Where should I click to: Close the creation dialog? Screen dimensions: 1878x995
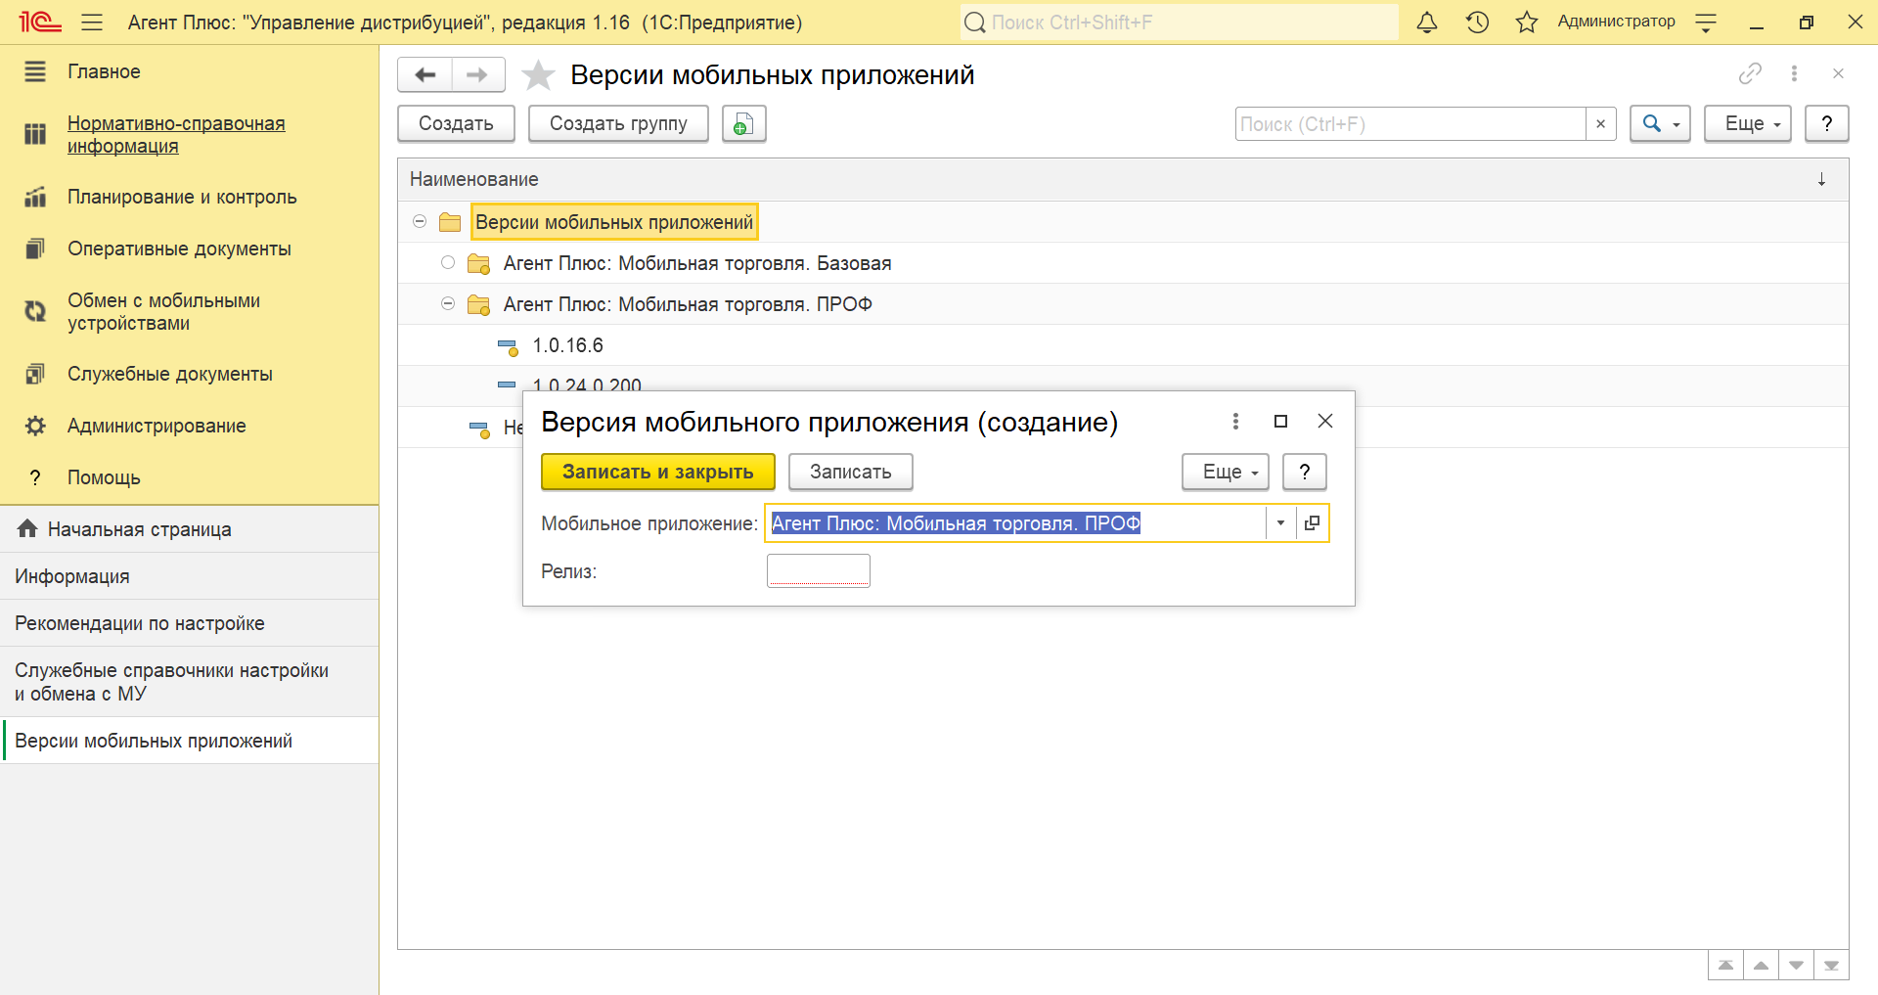(x=1325, y=421)
